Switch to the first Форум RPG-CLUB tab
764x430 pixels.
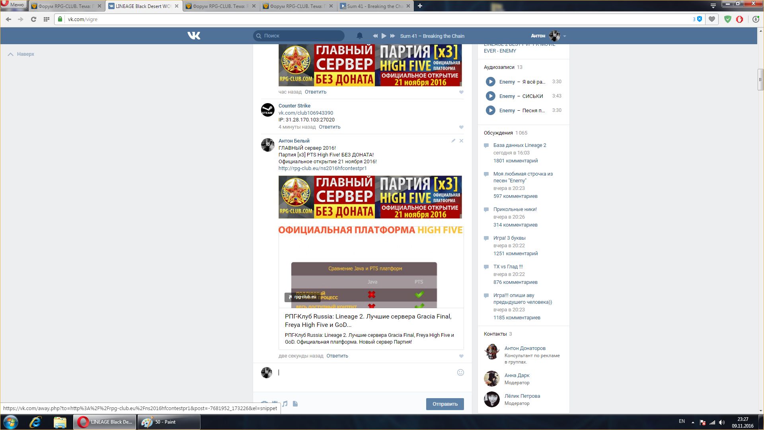tap(66, 6)
